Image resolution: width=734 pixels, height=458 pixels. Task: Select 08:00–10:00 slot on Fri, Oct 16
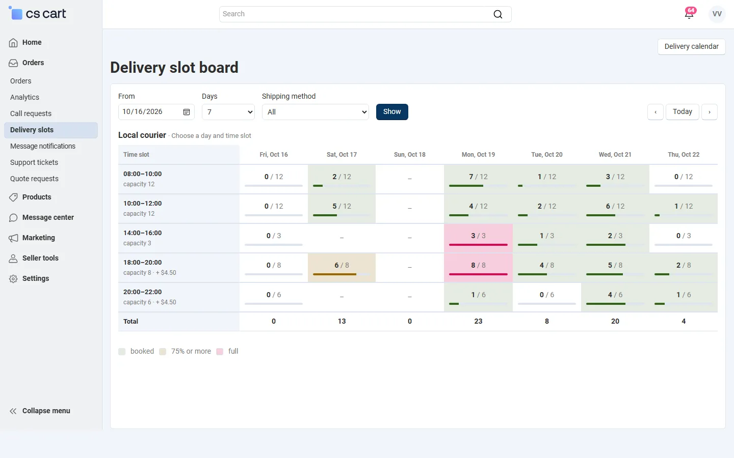(x=274, y=179)
